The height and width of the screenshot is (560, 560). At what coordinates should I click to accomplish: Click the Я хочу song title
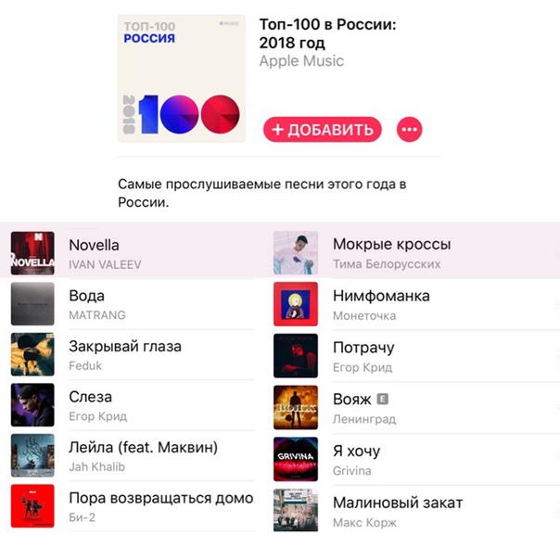(356, 452)
